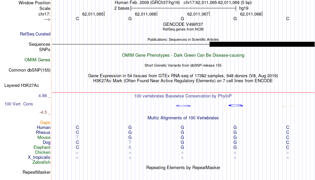Viewport: 315px width, 180px height.
Task: Click the OMIM Gene Phenotypes title
Action: 183,55
